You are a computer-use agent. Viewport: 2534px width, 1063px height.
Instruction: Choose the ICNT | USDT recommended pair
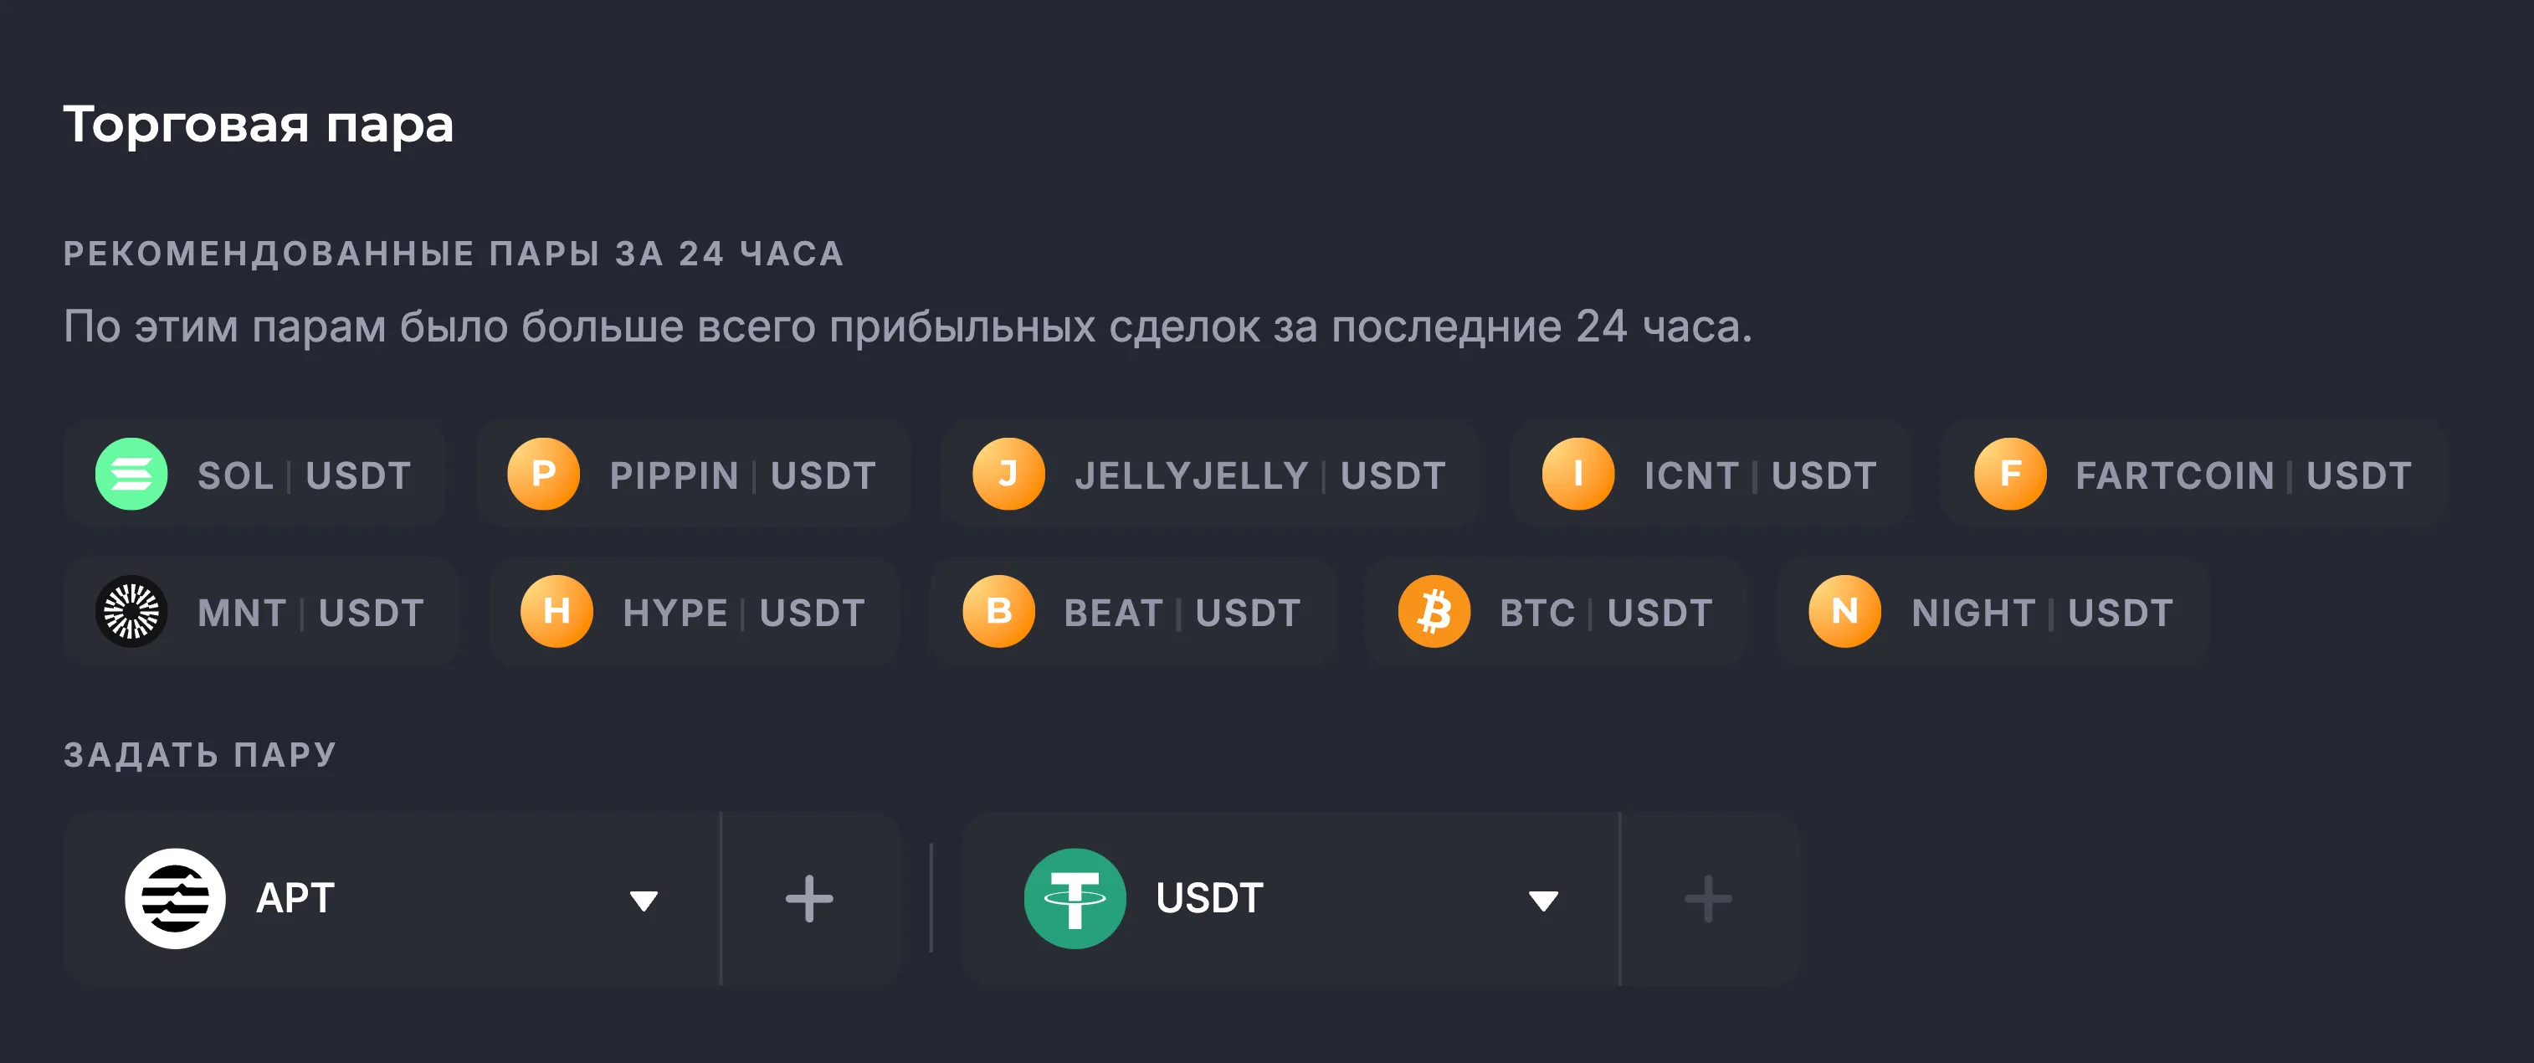pyautogui.click(x=1759, y=476)
